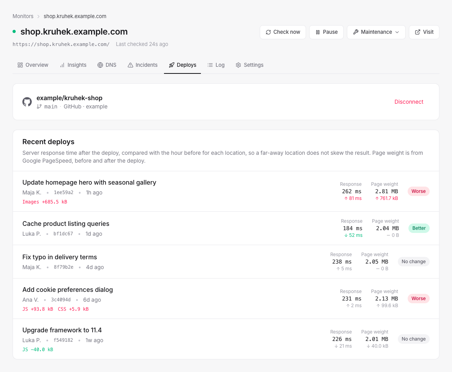Click the 81 ms increase indicator
The height and width of the screenshot is (372, 452).
[x=353, y=198]
